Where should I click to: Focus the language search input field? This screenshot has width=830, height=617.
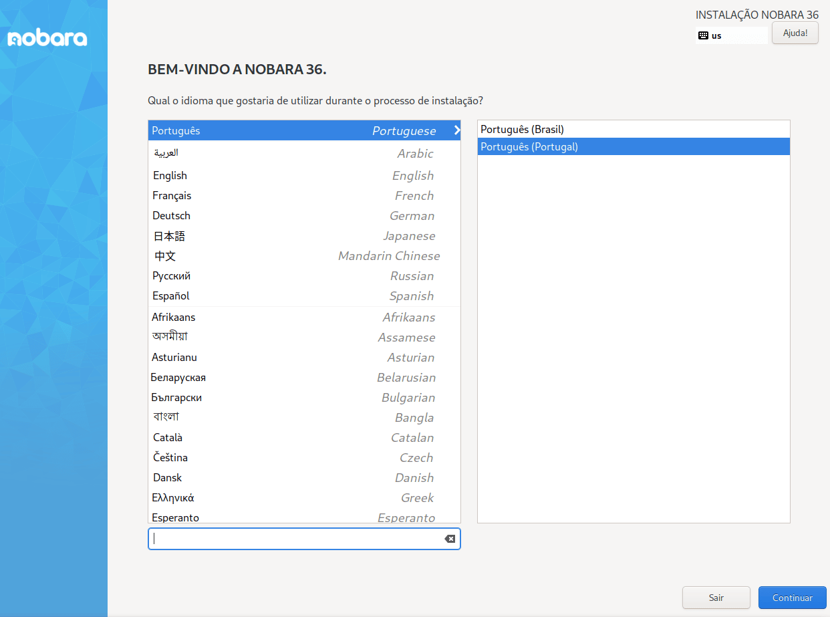coord(304,539)
